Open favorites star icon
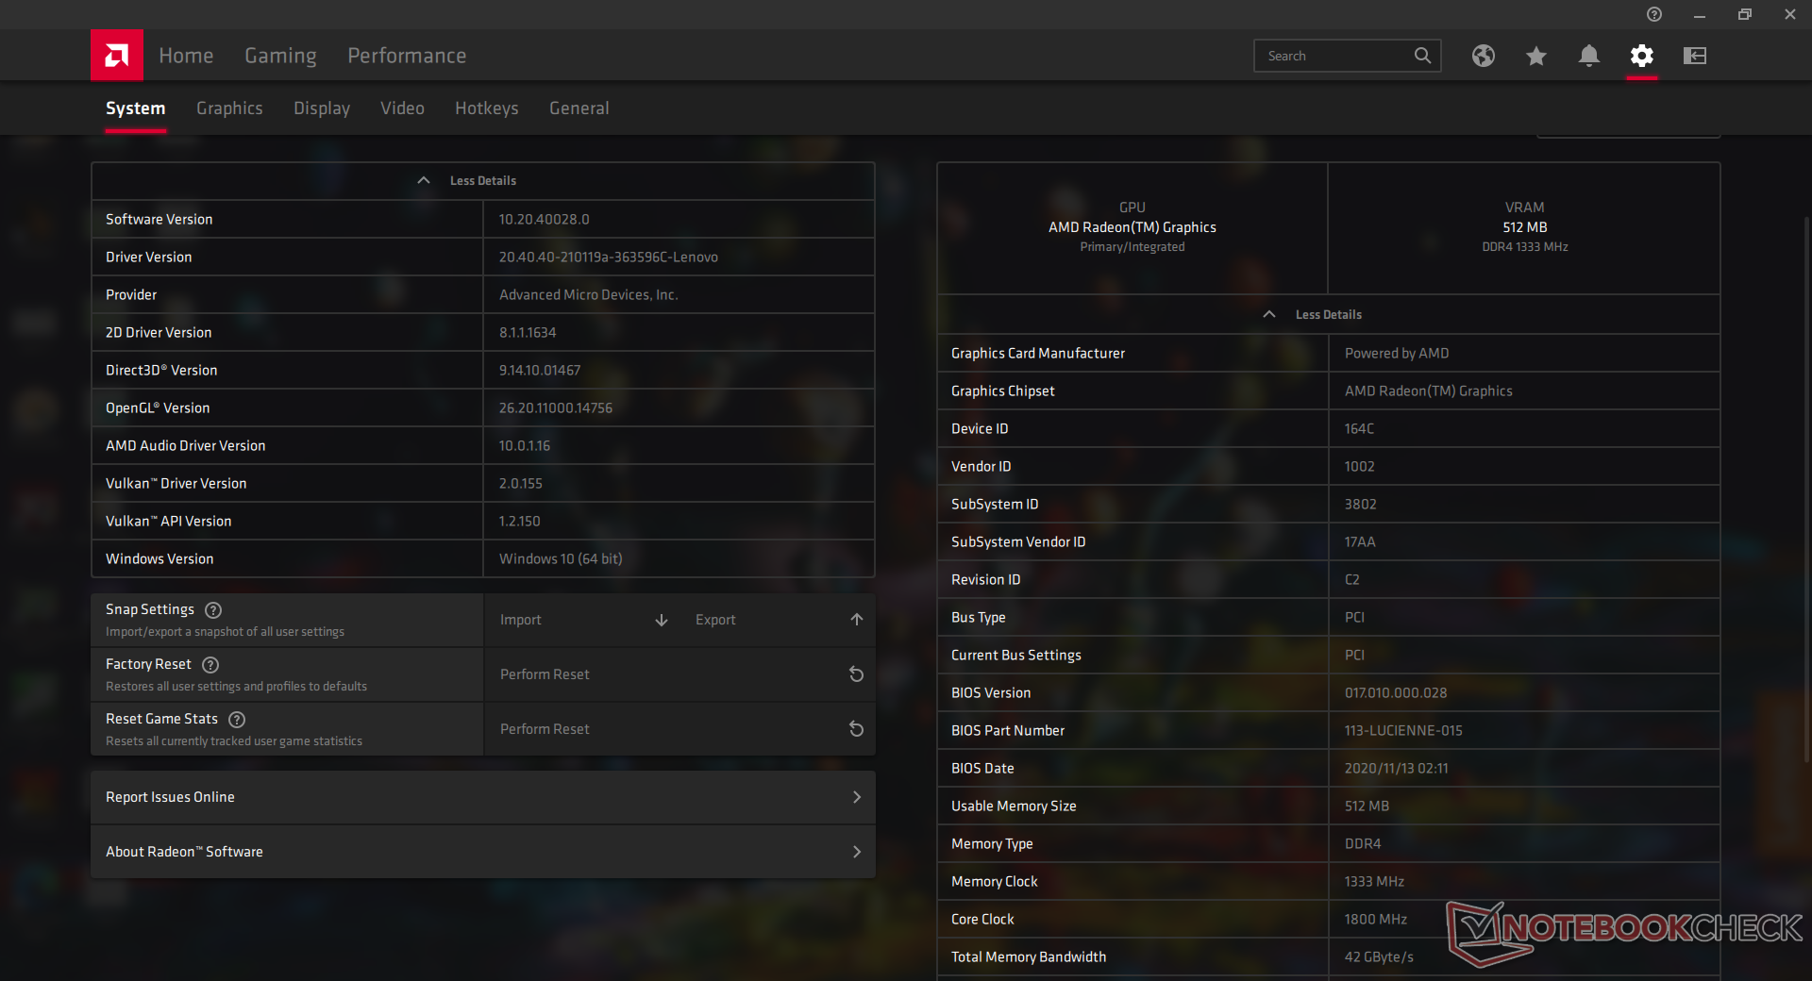 tap(1536, 56)
